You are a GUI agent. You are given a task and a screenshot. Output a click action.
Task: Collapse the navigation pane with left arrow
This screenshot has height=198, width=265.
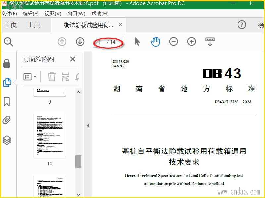coord(88,126)
